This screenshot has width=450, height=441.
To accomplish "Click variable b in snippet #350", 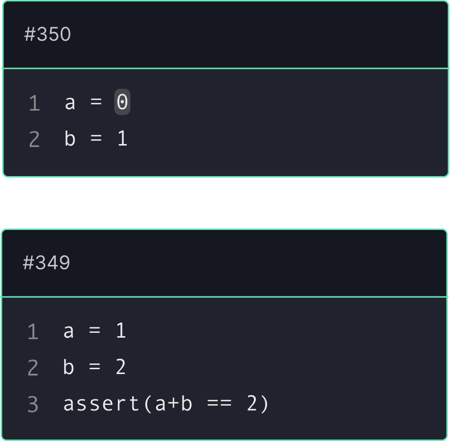I will [x=70, y=139].
